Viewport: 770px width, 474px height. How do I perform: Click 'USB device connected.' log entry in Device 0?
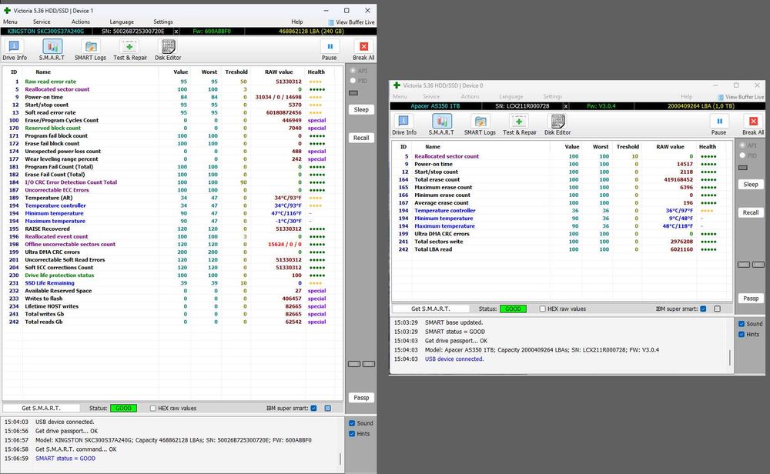[x=454, y=359]
